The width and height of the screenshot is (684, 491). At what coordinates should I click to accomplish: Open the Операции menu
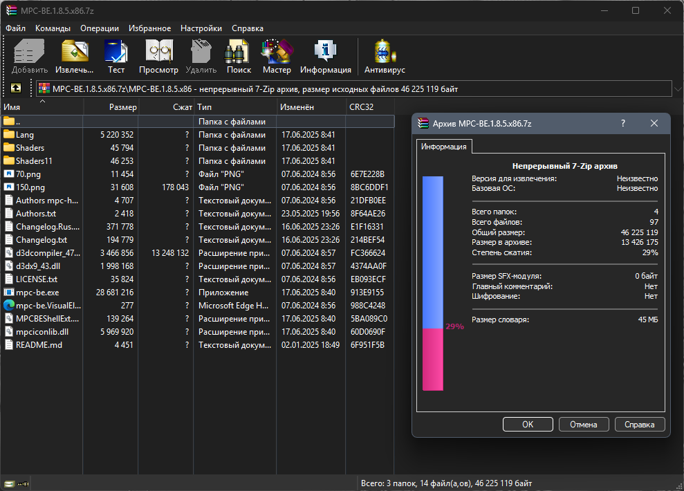[100, 28]
